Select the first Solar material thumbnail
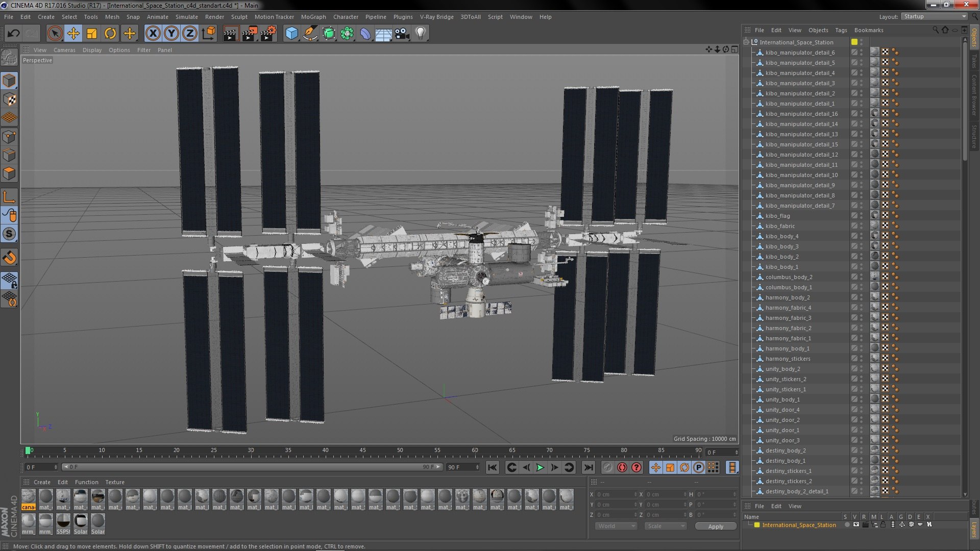Screen dimensions: 980x551 click(x=81, y=524)
